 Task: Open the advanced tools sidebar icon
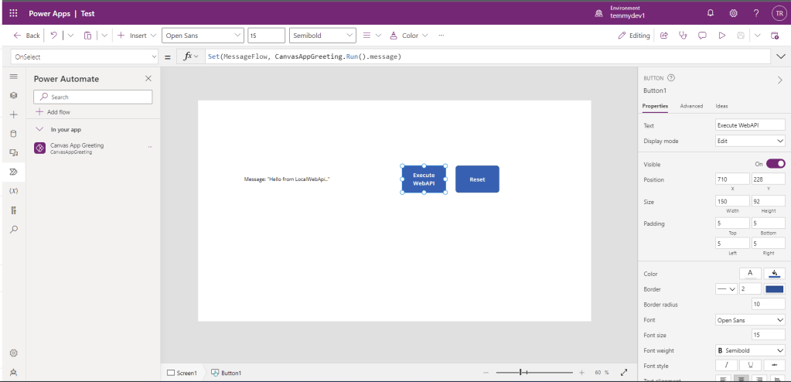click(14, 210)
